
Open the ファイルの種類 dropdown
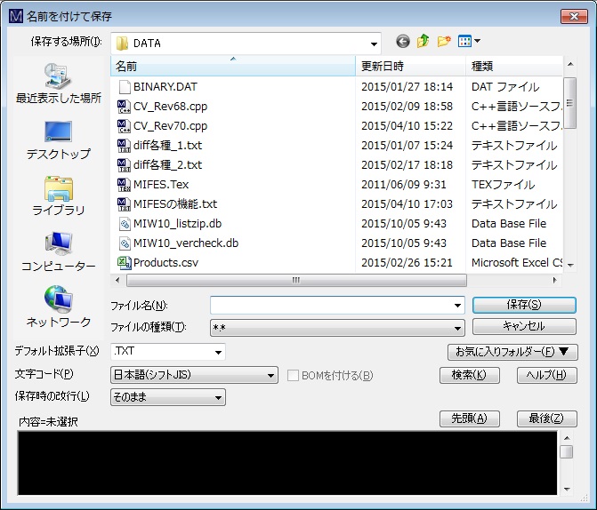[457, 327]
